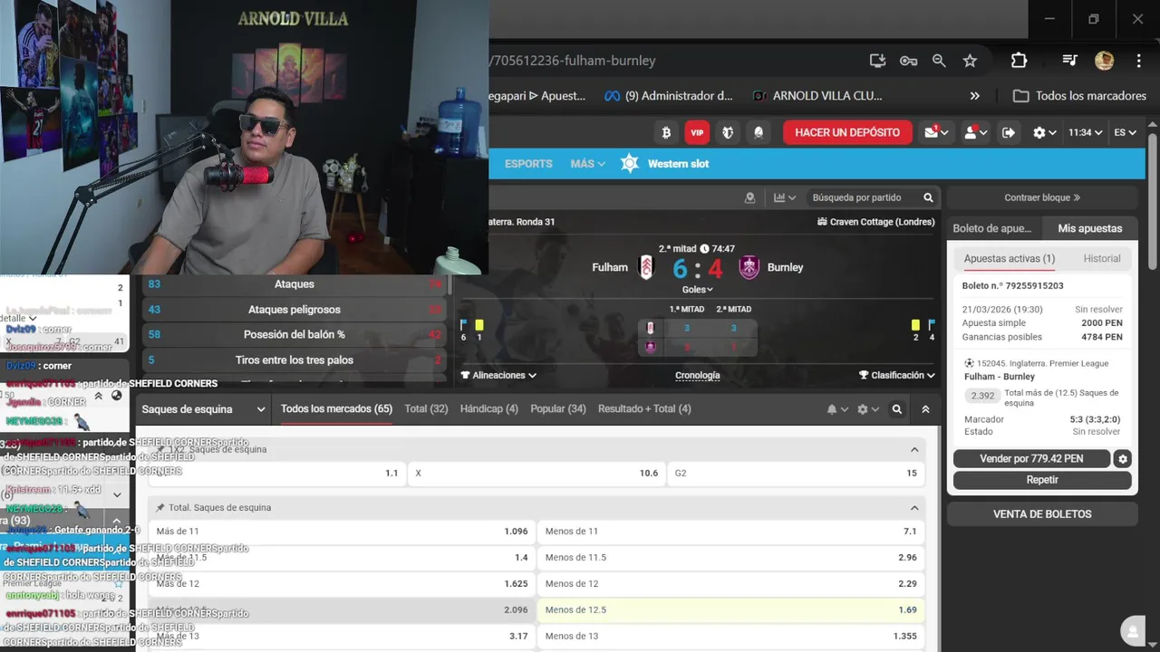Select the Mis apuestas tab
The image size is (1160, 652).
(1090, 228)
